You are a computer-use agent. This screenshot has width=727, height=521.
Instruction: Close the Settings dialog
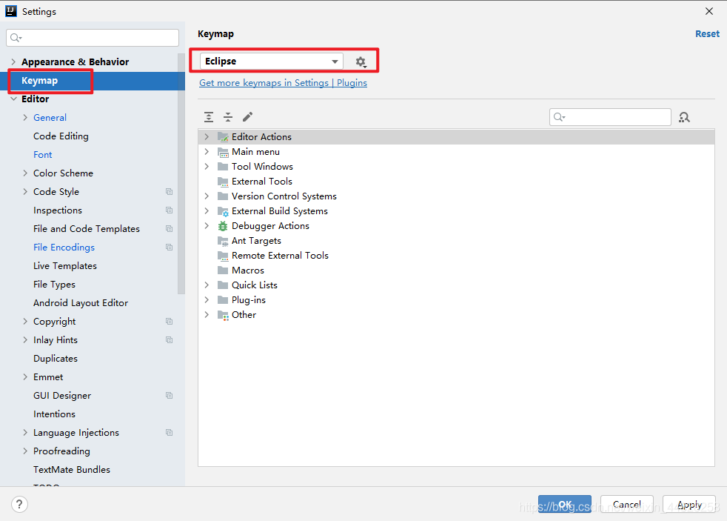[709, 11]
